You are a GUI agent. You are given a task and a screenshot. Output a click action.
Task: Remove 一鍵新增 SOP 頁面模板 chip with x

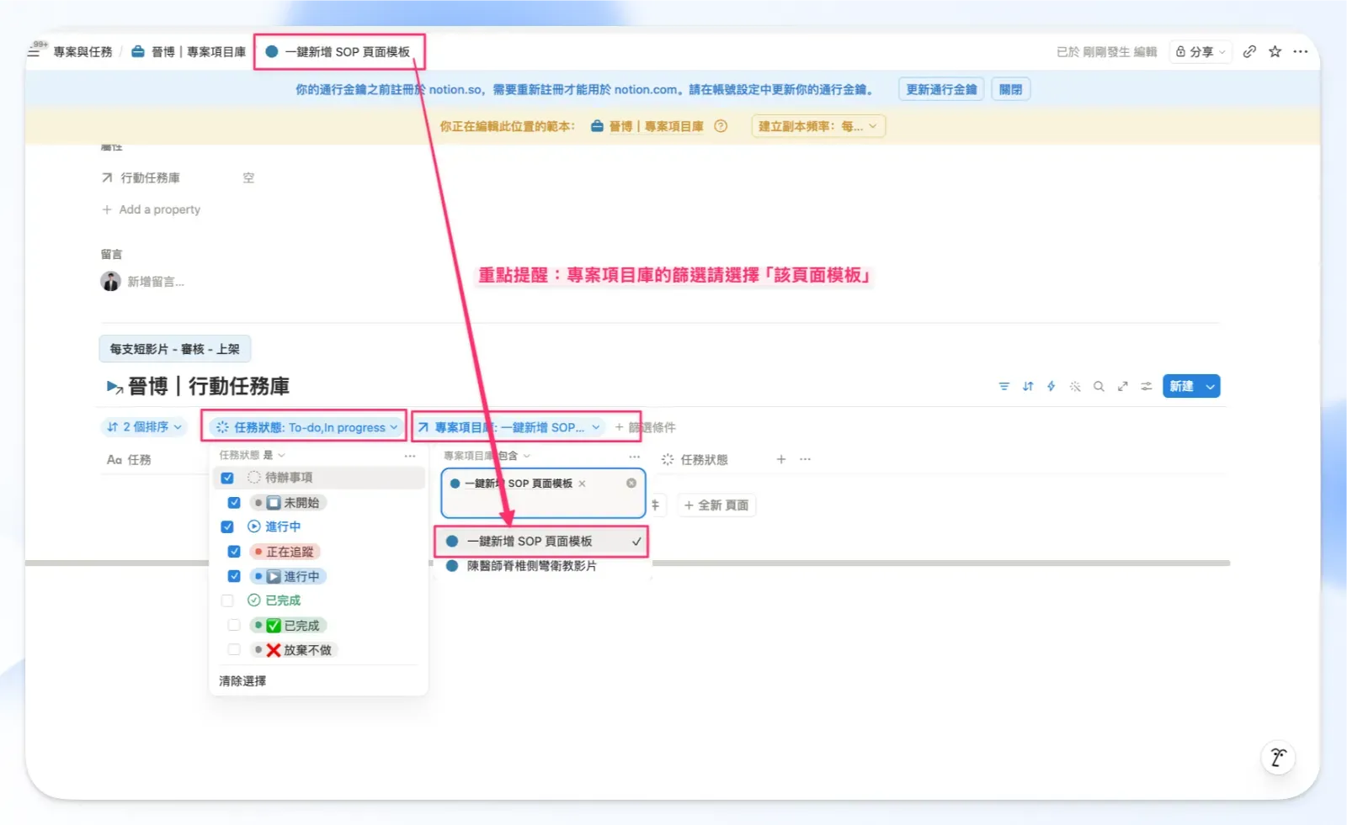(x=582, y=484)
